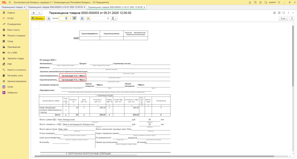This screenshot has height=159, width=297.
Task: Click the horizontal scrollbar at the bottom
Action: [154, 156]
